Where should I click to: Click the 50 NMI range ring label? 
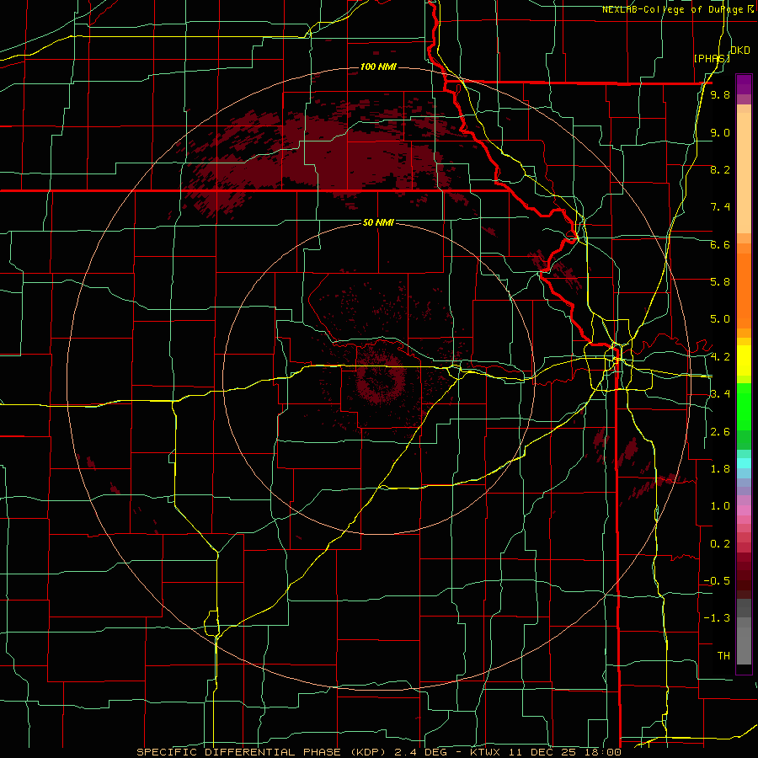tap(378, 222)
